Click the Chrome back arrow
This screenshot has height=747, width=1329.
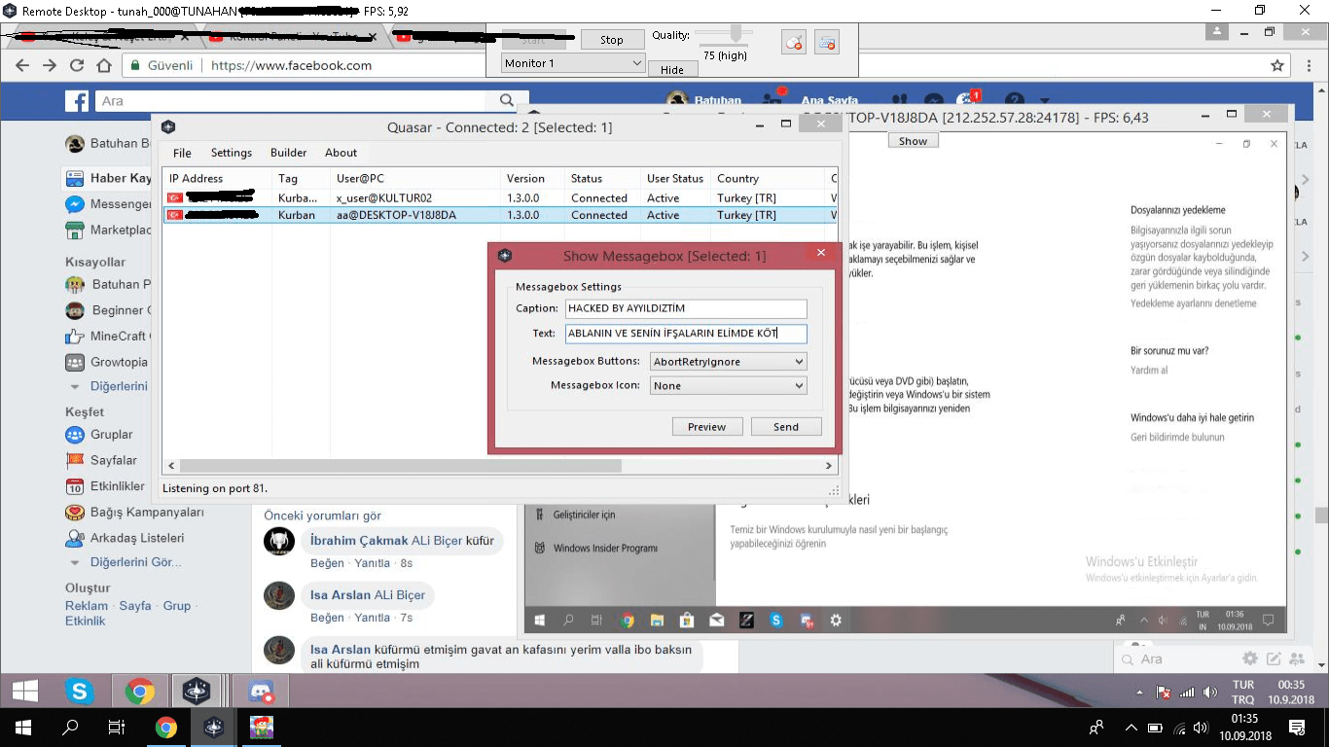pyautogui.click(x=22, y=66)
